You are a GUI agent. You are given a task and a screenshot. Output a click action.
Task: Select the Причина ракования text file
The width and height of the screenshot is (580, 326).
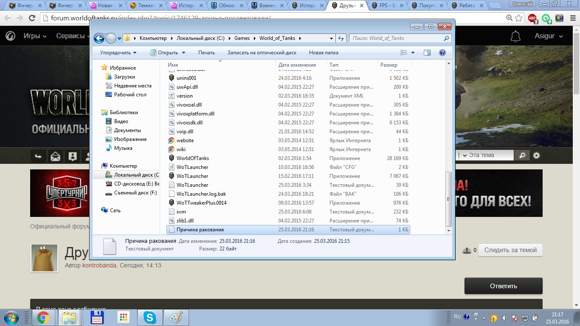click(288, 230)
